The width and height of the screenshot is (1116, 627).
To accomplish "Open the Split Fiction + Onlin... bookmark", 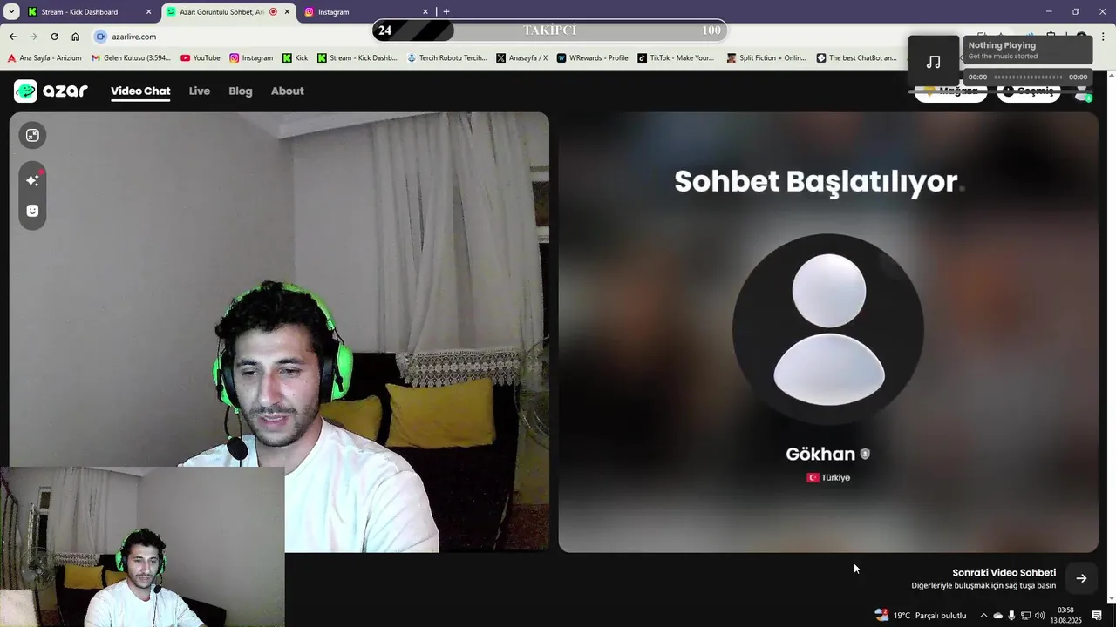I will tap(767, 58).
